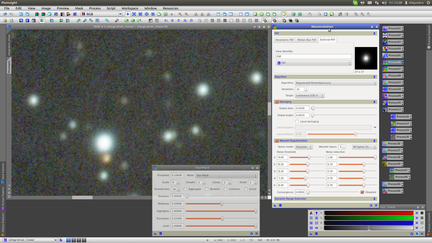Open the StarMask Mode dropdown
This screenshot has width=432, height=243.
click(x=226, y=175)
